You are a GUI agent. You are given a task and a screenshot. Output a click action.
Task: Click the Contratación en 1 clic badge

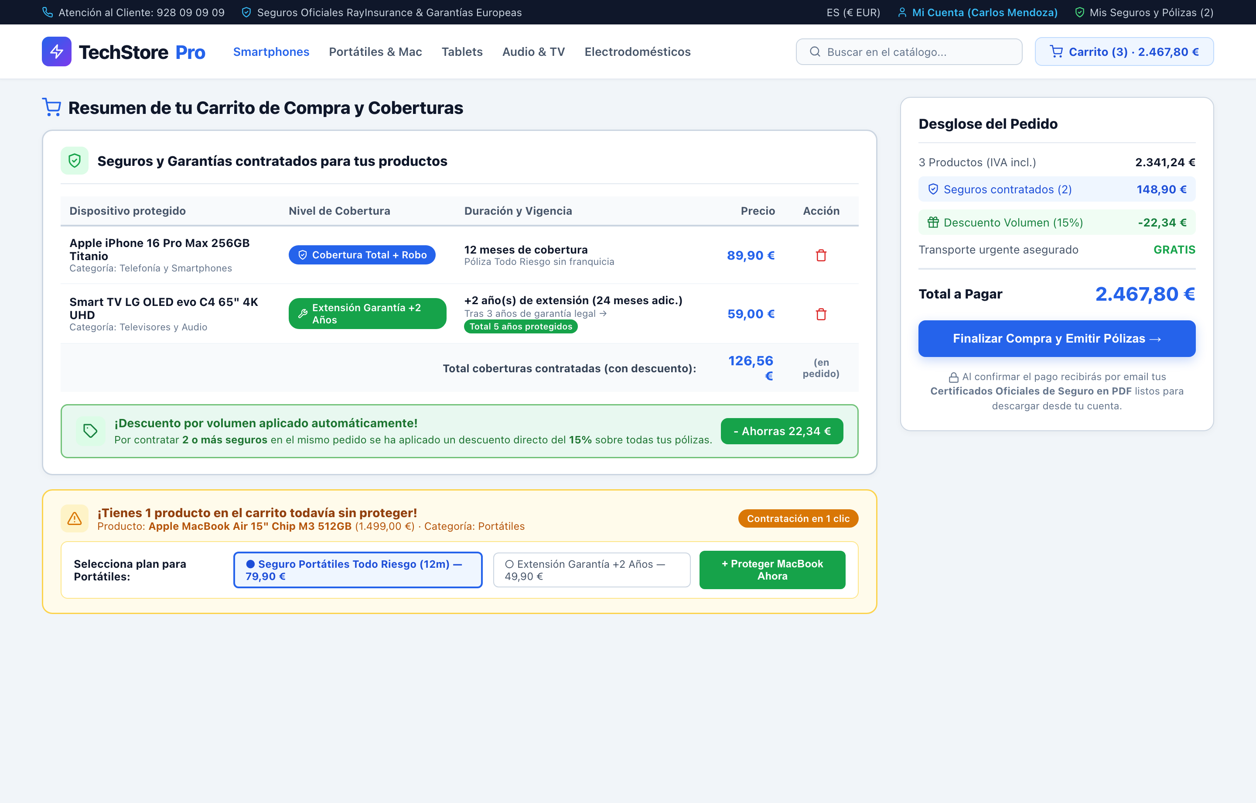798,518
